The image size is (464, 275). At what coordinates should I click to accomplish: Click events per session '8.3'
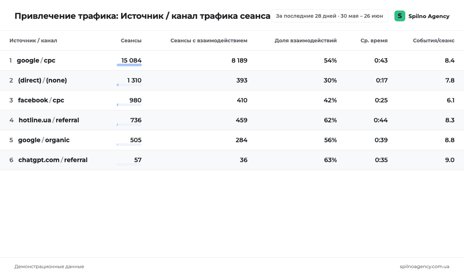point(450,120)
